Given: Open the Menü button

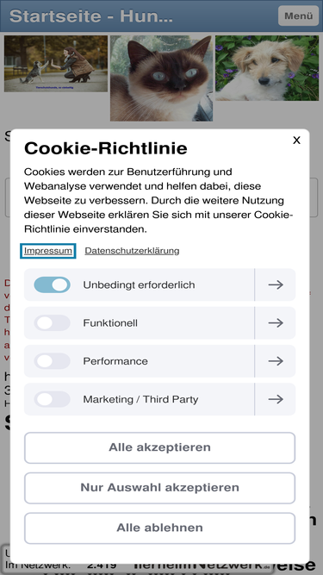Looking at the screenshot, I should point(299,16).
